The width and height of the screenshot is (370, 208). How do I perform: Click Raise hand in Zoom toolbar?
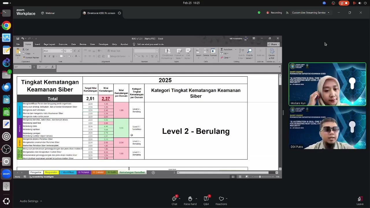pyautogui.click(x=190, y=200)
